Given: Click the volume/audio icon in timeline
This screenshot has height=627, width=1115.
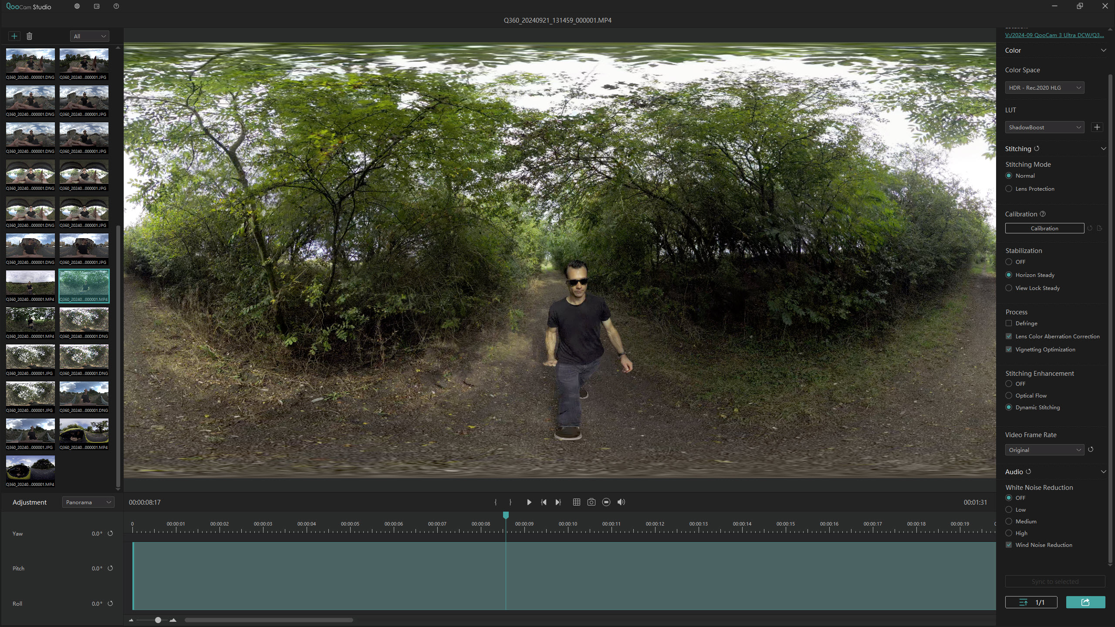Looking at the screenshot, I should click(x=621, y=502).
